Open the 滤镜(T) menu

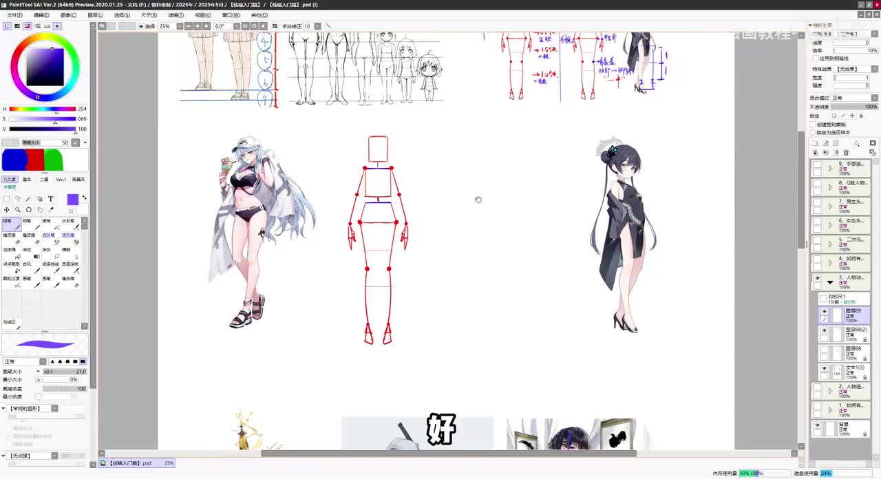coord(176,15)
